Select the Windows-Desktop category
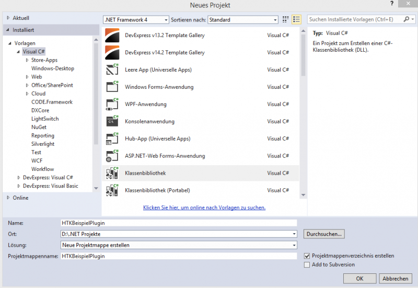418x288 pixels. 53,68
